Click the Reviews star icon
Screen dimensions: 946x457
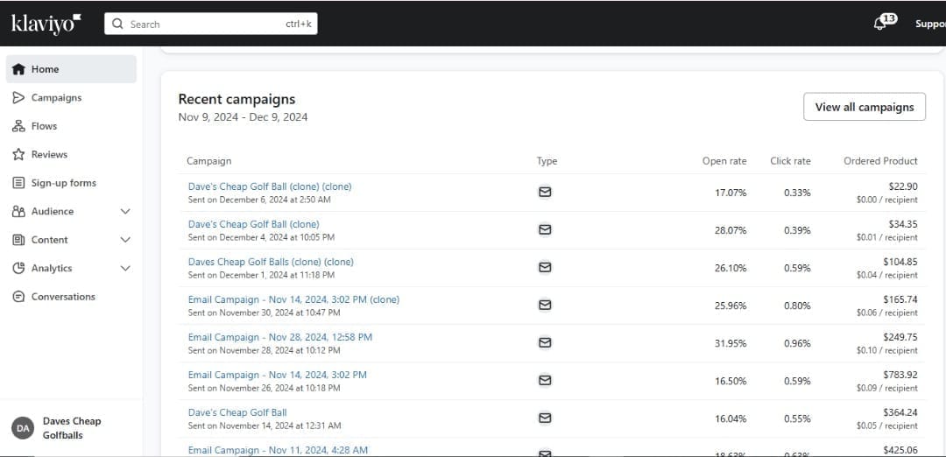coord(18,154)
